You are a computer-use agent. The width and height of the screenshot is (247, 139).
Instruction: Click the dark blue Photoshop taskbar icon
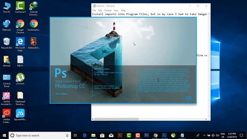[147, 135]
